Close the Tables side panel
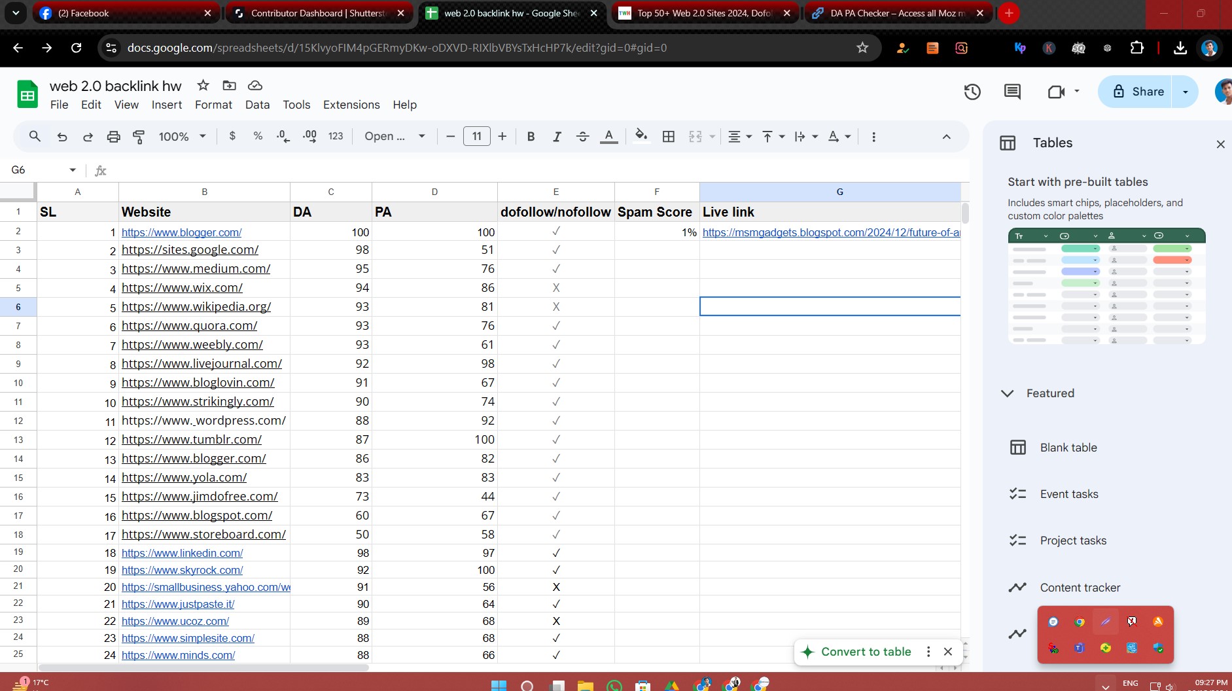1232x691 pixels. point(1220,144)
